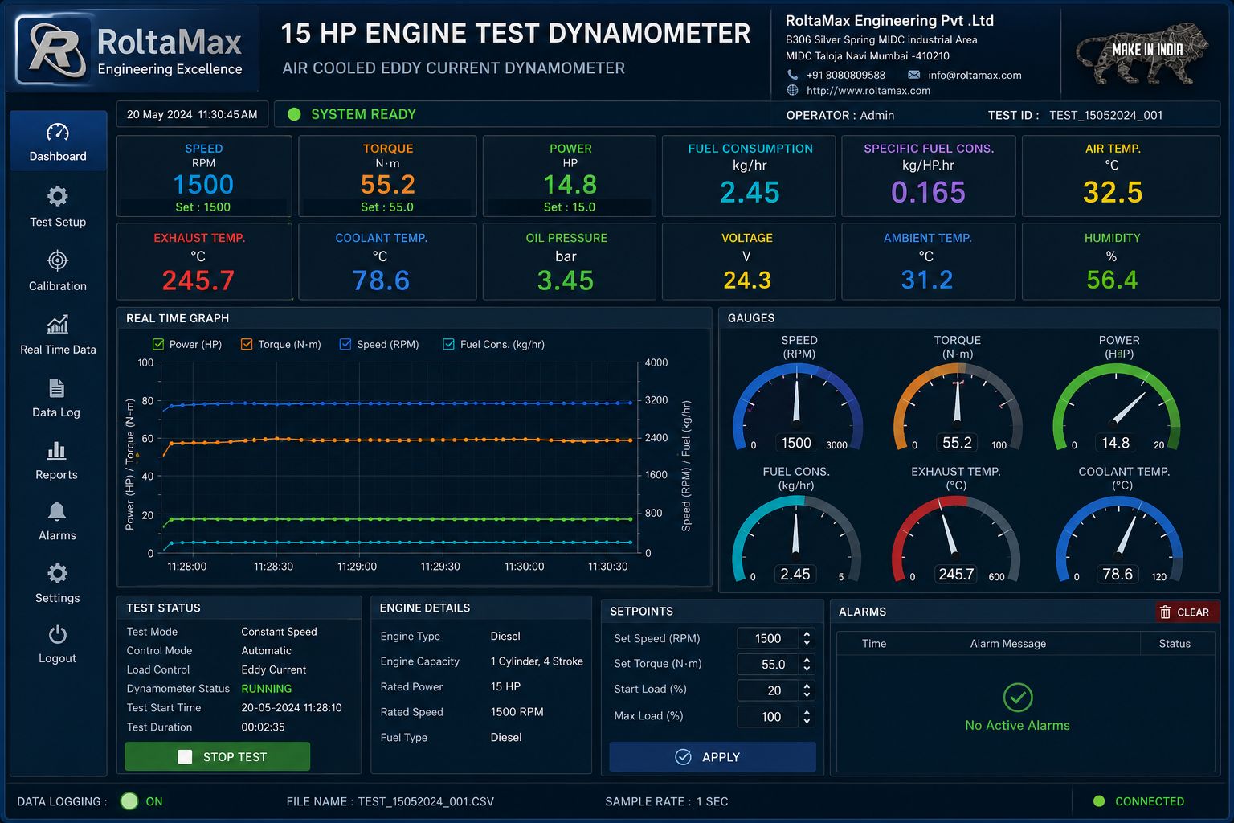Adjust Max Load (%) stepper arrows

click(x=807, y=716)
